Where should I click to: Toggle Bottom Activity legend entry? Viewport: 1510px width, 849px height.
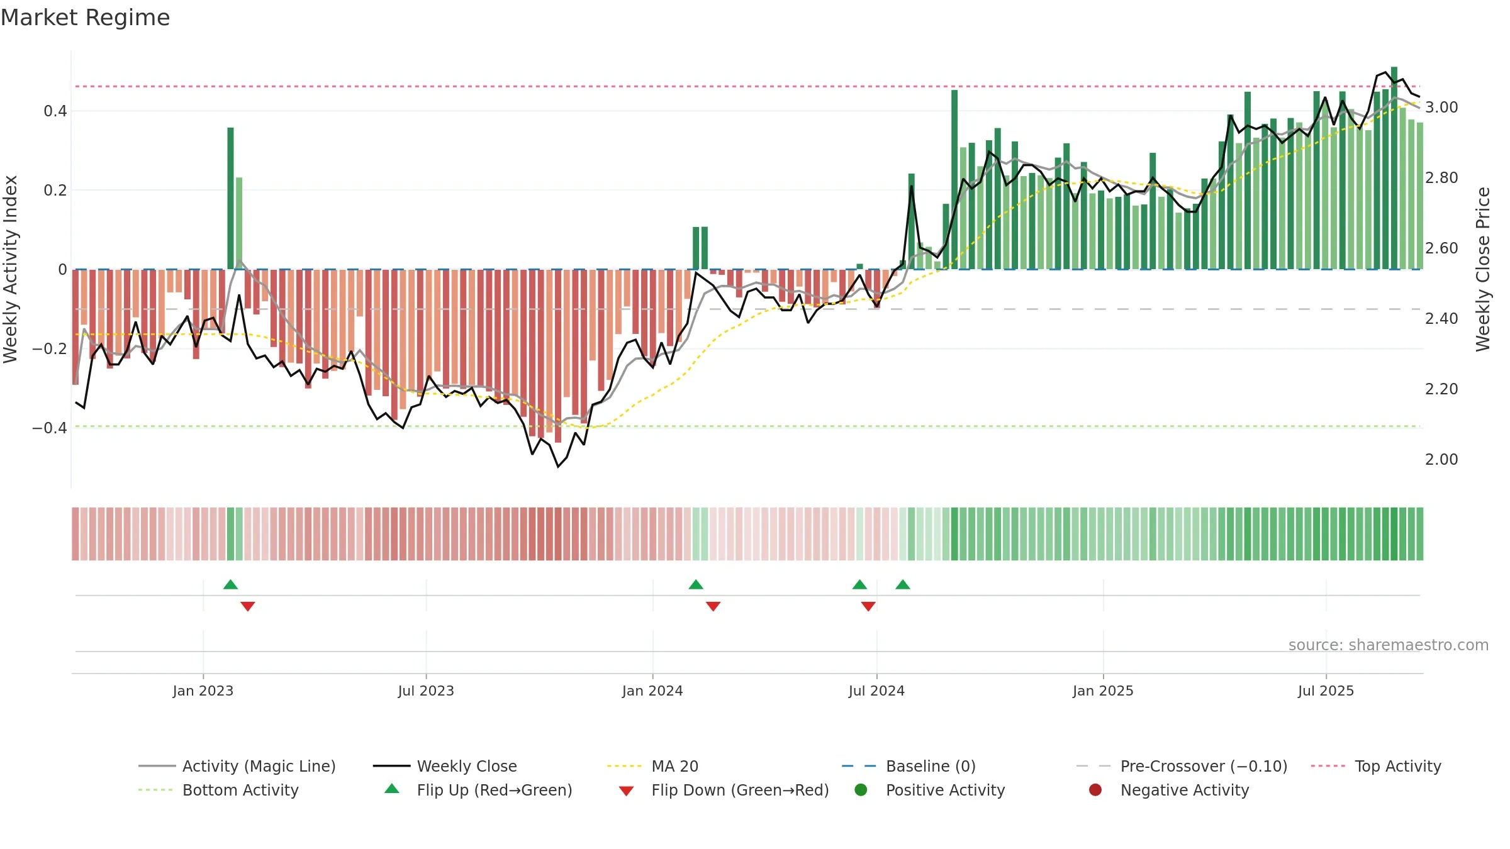coord(218,790)
